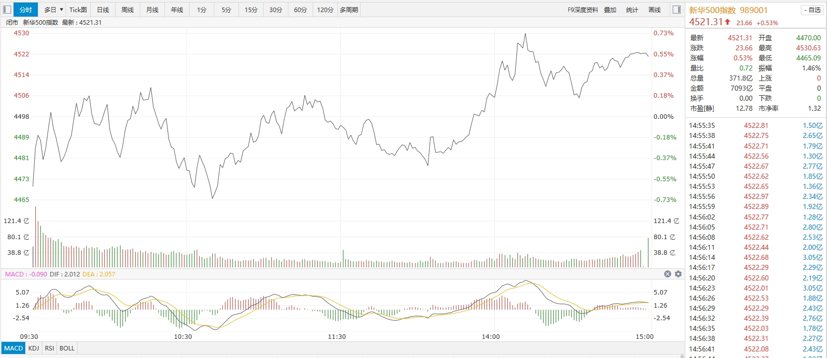The image size is (827, 358).
Task: Select the BOLL indicator tab
Action: click(x=67, y=348)
